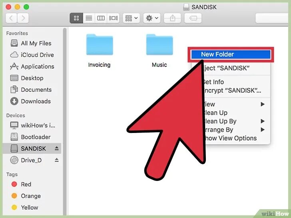
Task: Select Get Info in context menu
Action: pyautogui.click(x=213, y=82)
